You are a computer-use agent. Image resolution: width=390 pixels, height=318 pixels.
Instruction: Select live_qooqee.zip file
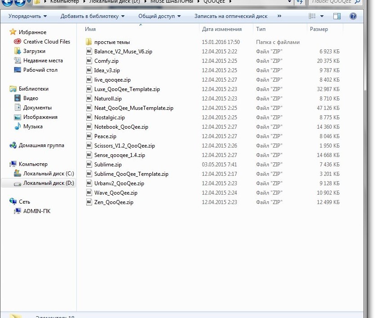pyautogui.click(x=112, y=80)
